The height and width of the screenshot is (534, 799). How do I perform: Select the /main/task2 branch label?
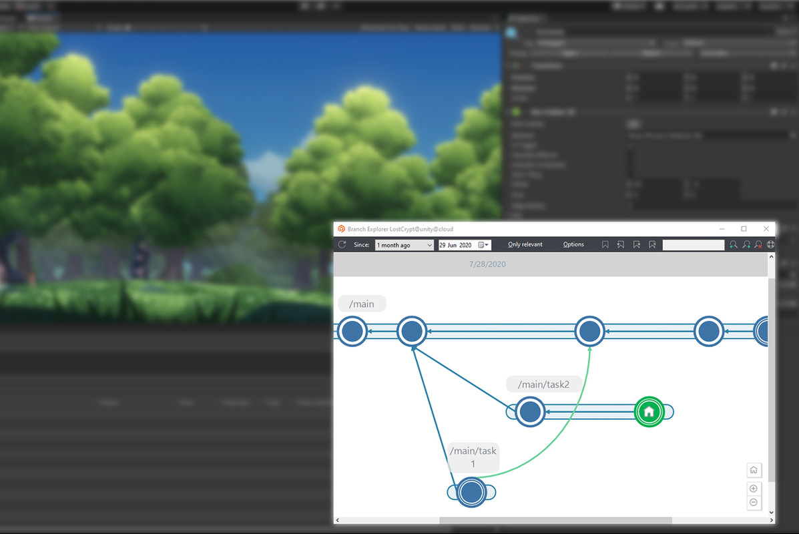click(544, 384)
